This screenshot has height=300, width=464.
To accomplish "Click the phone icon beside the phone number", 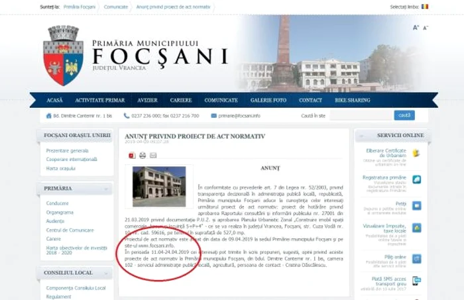I will (127, 116).
